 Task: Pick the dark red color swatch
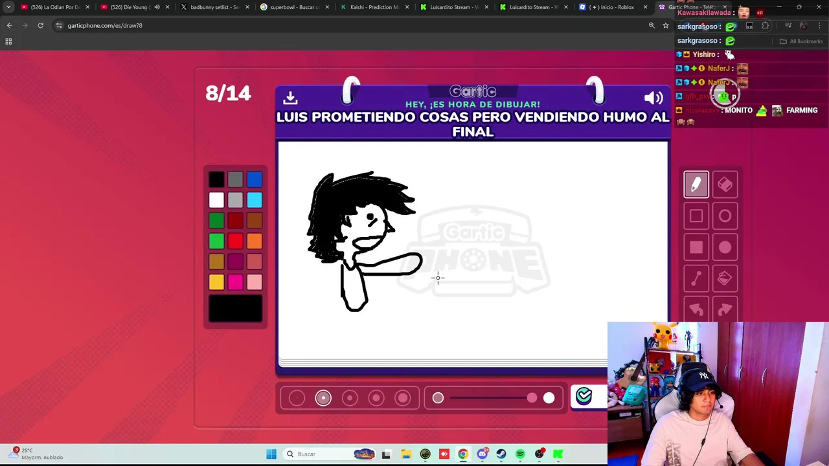235,221
